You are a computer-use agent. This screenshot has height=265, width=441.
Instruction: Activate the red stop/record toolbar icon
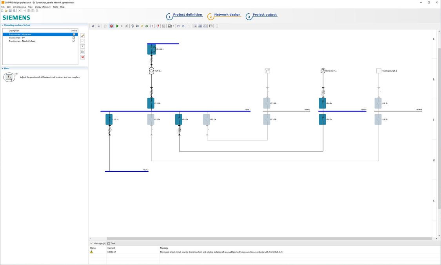111,26
